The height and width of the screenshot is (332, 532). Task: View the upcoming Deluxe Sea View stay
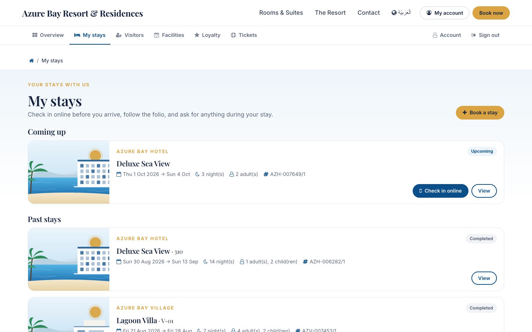484,191
